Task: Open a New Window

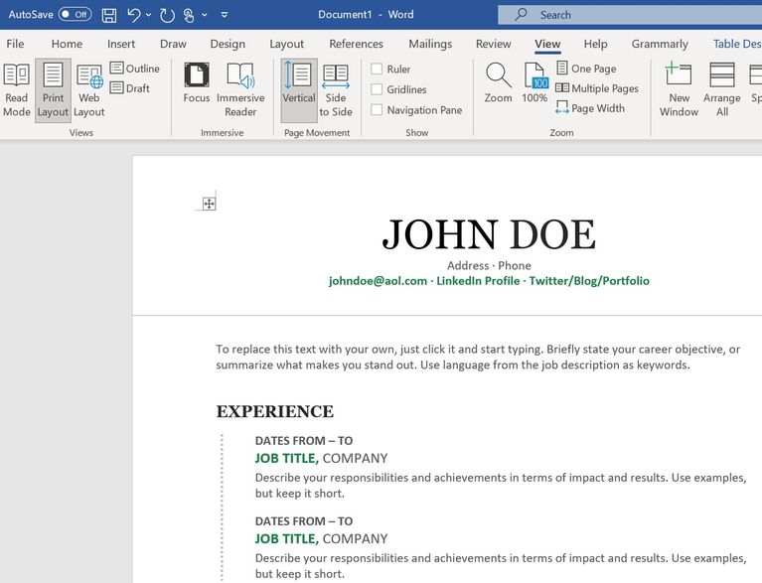Action: tap(679, 90)
